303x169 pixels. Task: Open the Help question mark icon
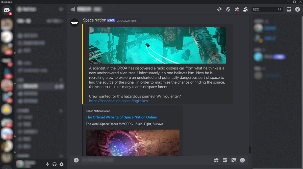click(x=298, y=9)
